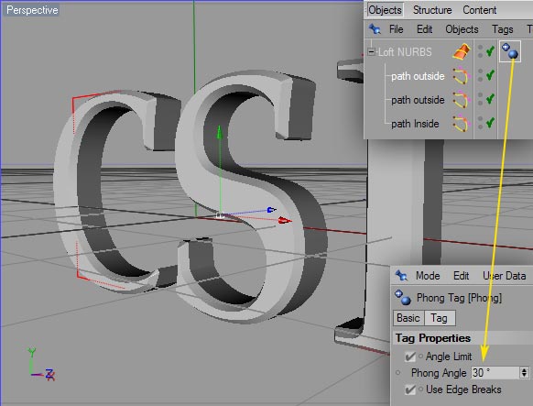Click the red X axis handle

click(284, 221)
